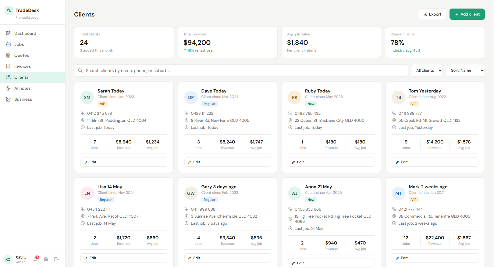
Task: Open the All clients filter dropdown
Action: click(427, 71)
